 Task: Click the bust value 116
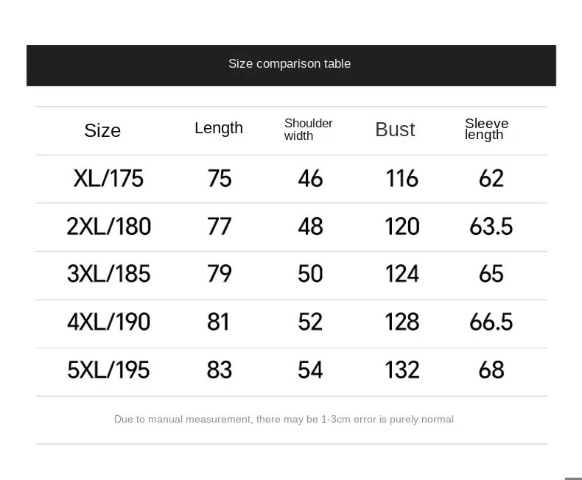402,179
